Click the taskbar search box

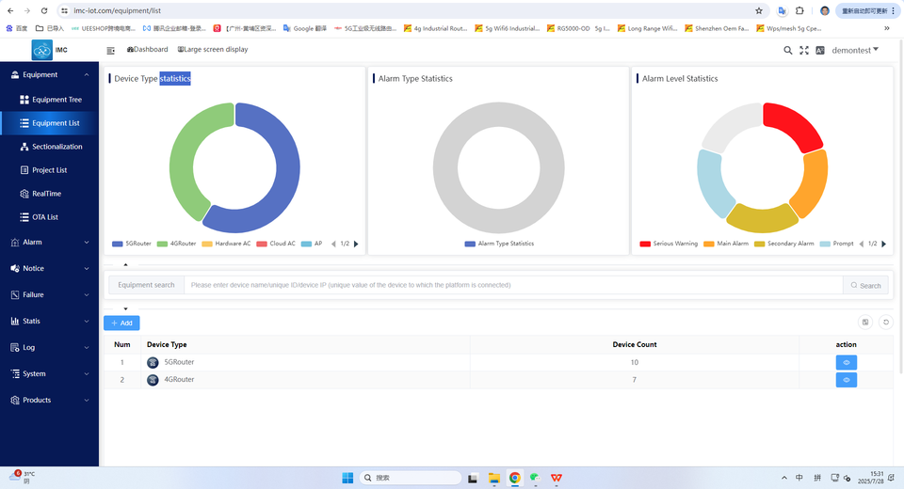[x=411, y=478]
